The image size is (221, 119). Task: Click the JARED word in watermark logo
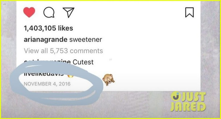point(188,107)
